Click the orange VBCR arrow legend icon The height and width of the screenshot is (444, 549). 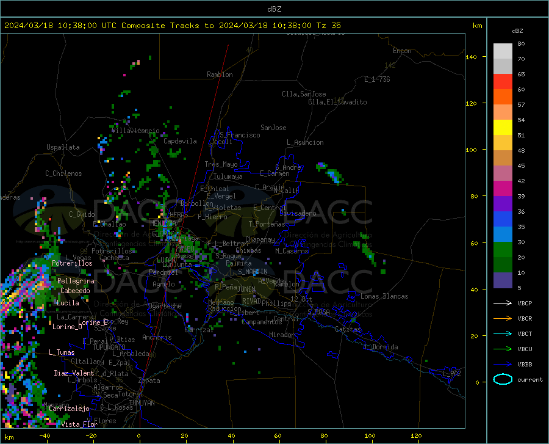503,319
